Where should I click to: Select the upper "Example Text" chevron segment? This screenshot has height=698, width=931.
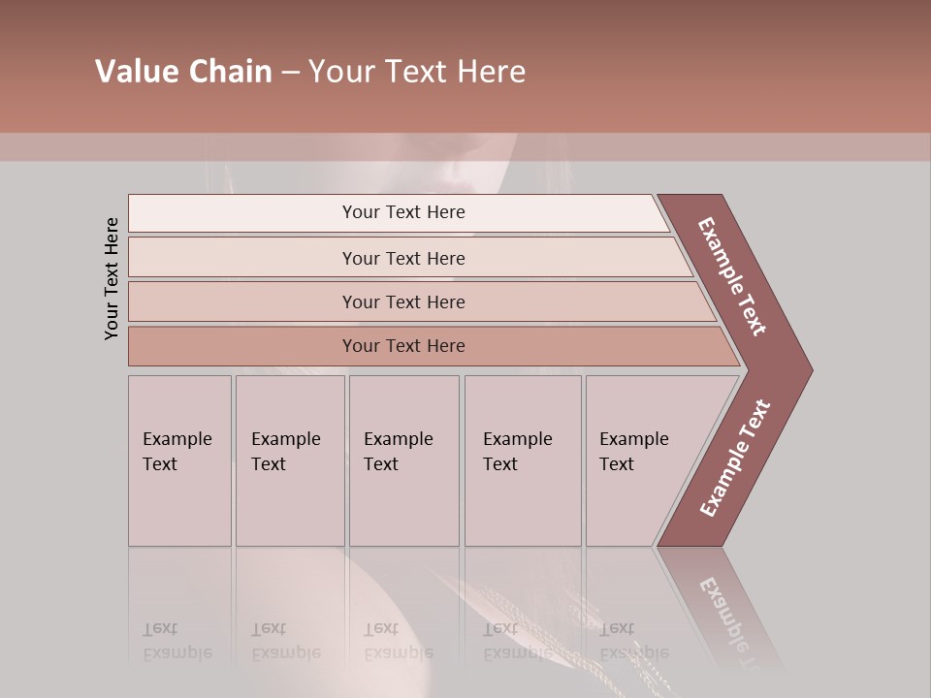(733, 276)
